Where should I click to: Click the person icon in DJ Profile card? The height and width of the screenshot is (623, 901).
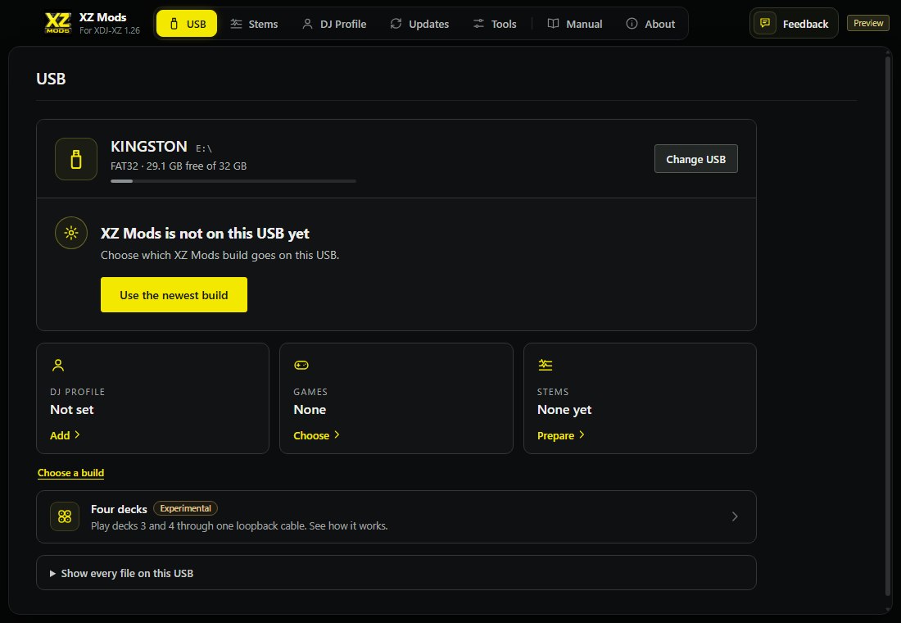[x=58, y=366]
